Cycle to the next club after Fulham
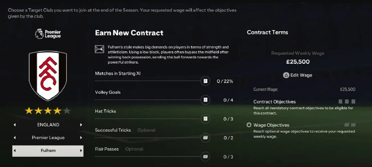 [x=81, y=150]
